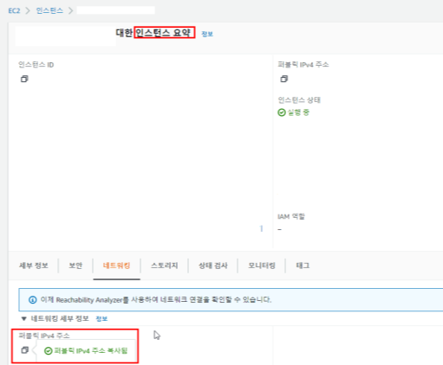443x365 pixels.
Task: Select the 네트워킹 tab
Action: click(116, 266)
